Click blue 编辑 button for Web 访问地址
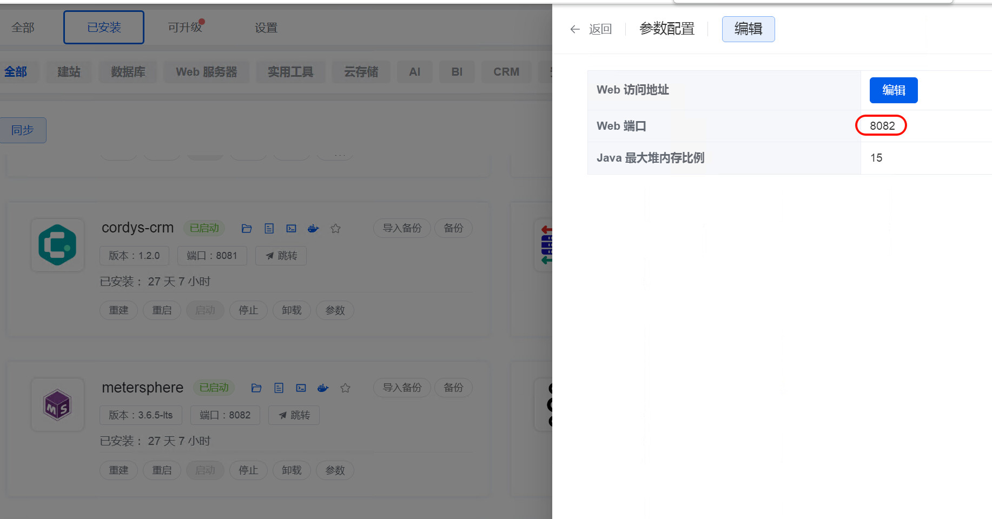992x519 pixels. click(893, 90)
